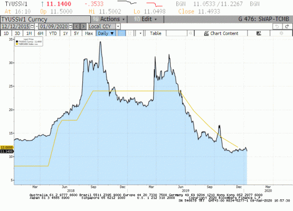Switch to Table view

click(155, 33)
